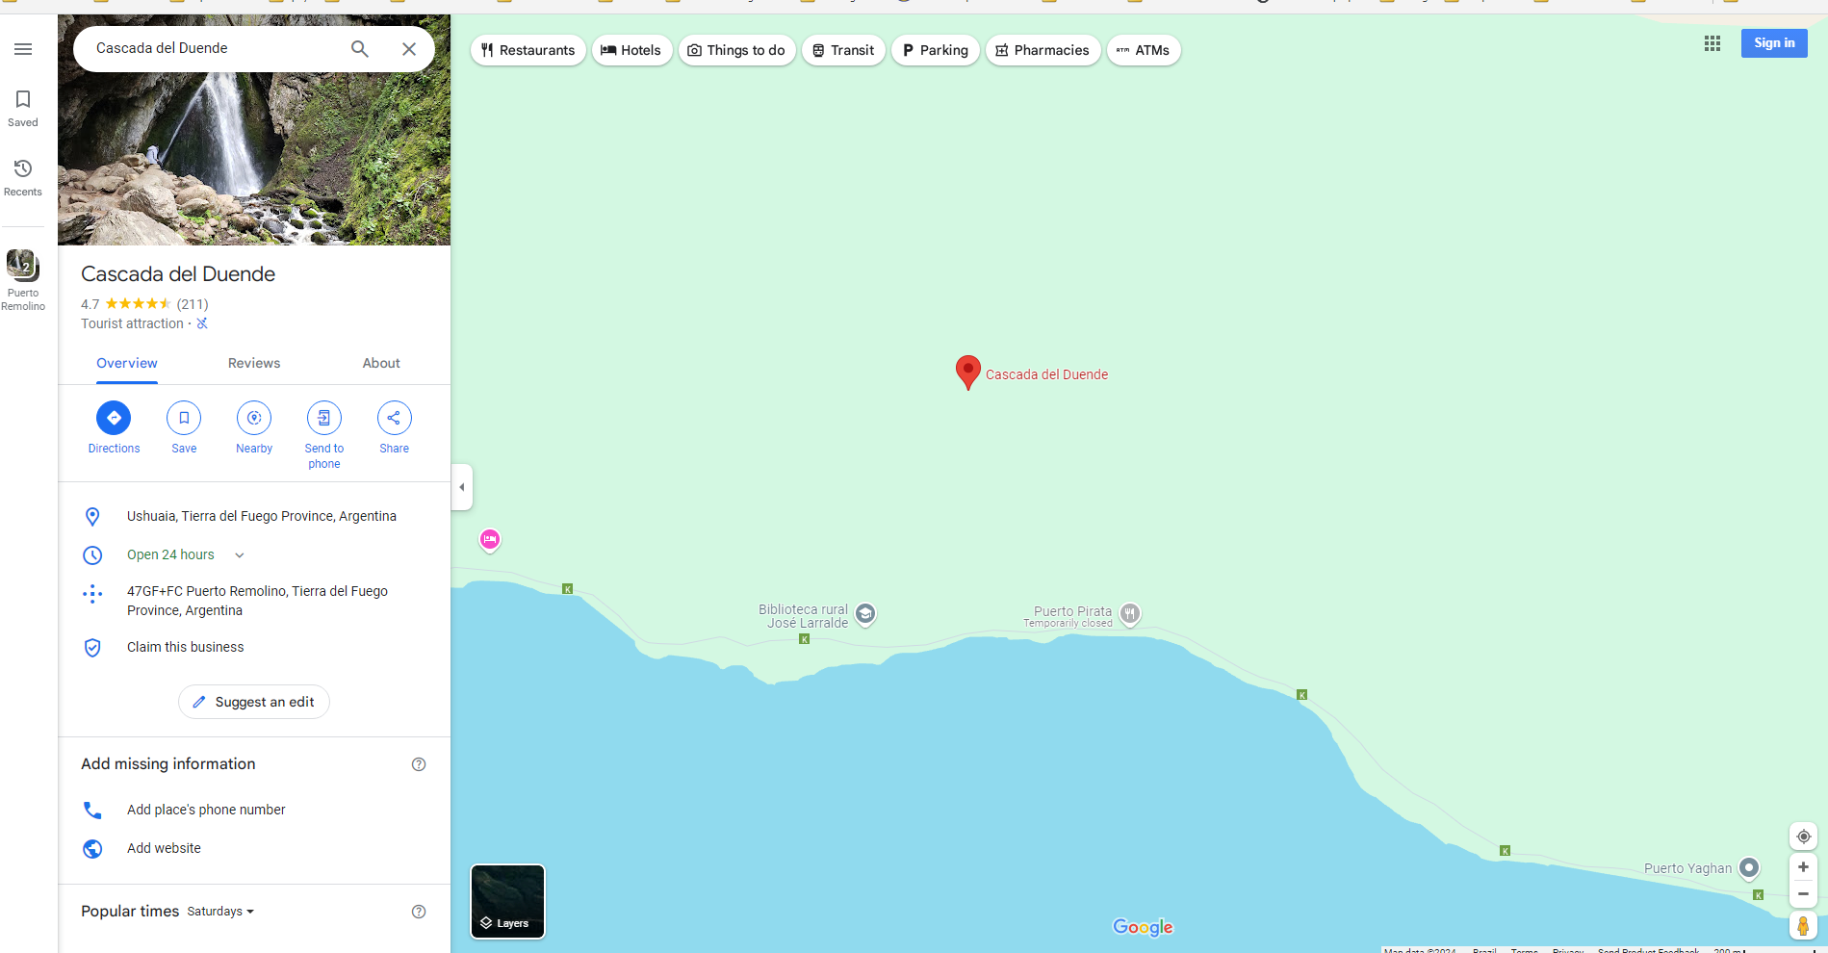This screenshot has height=953, width=1828.
Task: Click the Sign in button
Action: 1774,43
